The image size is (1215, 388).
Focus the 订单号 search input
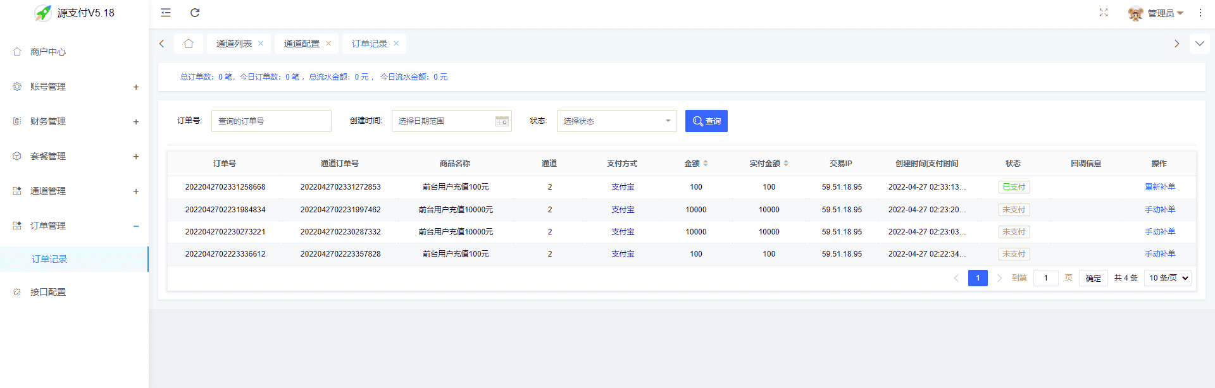(271, 121)
